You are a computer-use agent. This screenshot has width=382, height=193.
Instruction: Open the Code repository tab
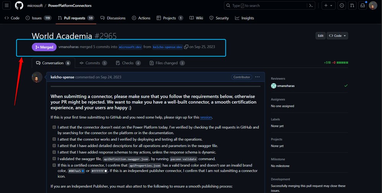point(12,18)
